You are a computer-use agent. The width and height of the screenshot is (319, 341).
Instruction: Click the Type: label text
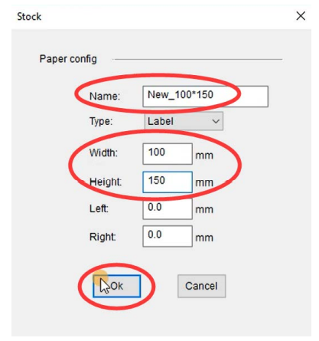101,121
